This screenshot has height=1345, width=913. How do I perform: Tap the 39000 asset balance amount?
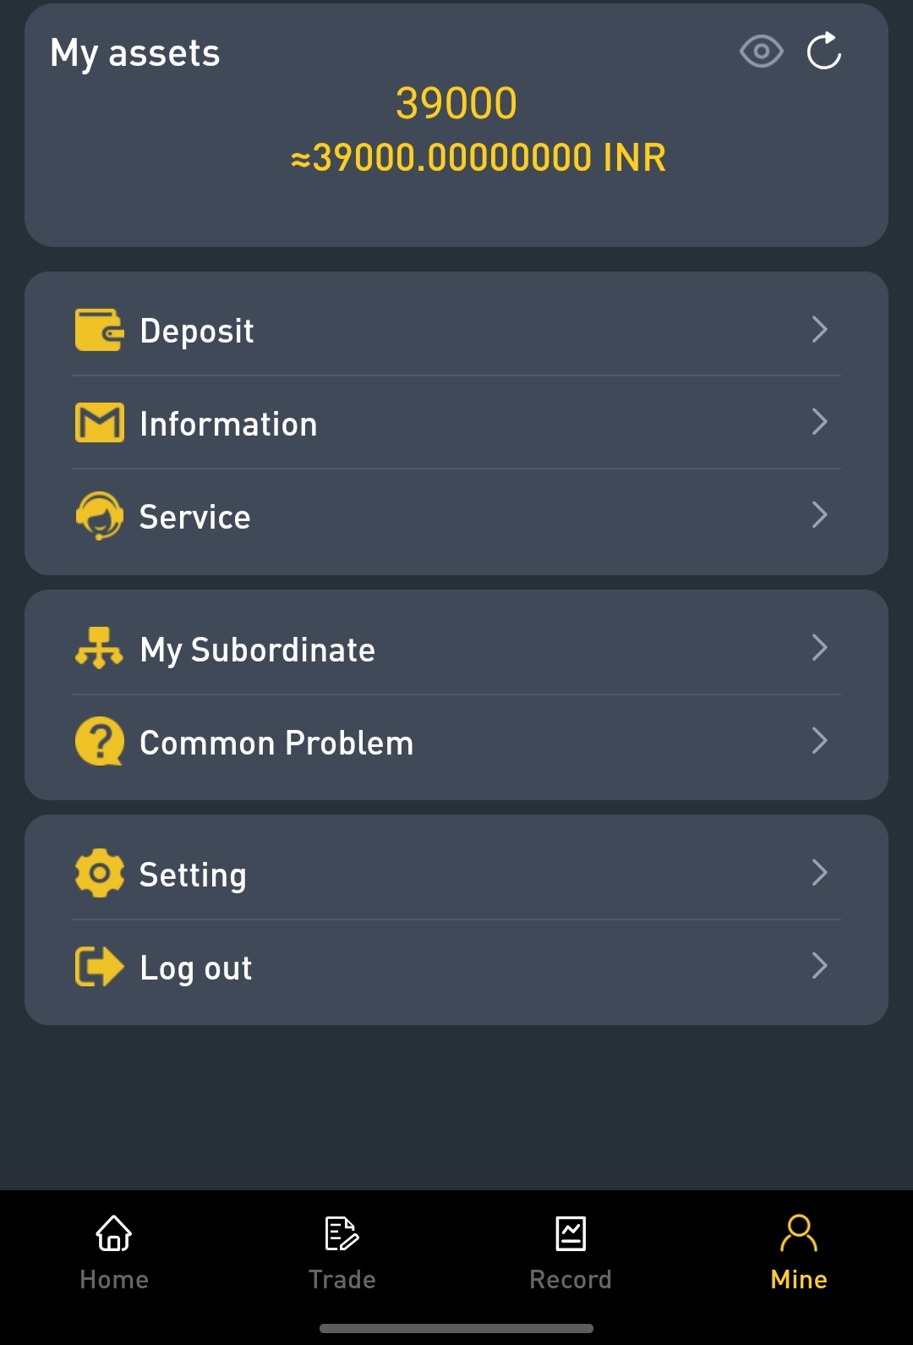tap(456, 103)
